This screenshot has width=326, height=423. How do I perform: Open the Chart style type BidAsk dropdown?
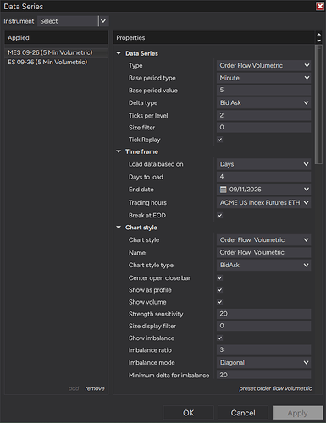(263, 265)
